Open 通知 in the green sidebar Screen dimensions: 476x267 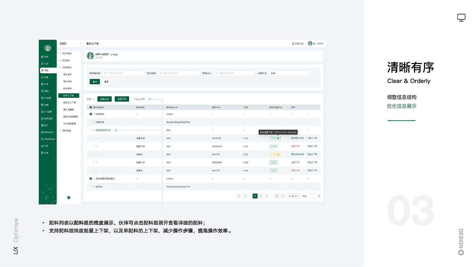point(45,91)
